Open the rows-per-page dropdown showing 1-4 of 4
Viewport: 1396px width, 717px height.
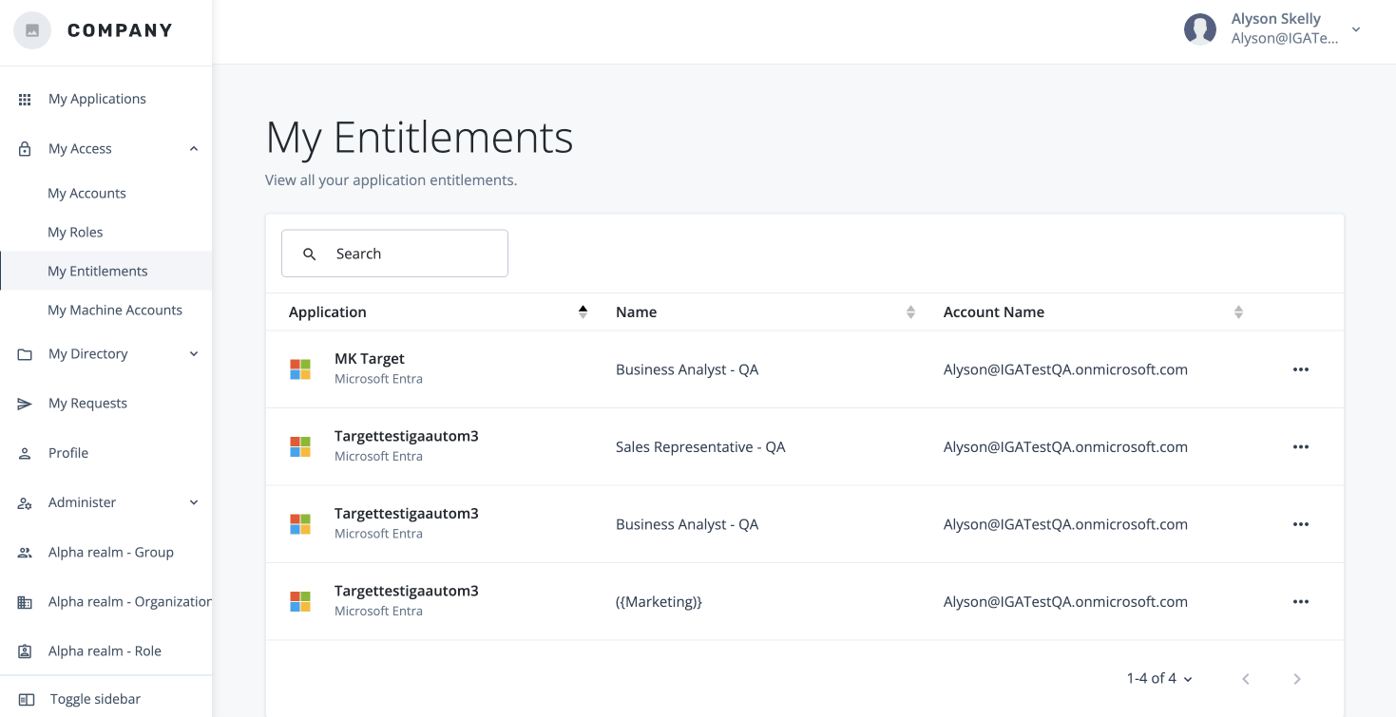pos(1158,678)
